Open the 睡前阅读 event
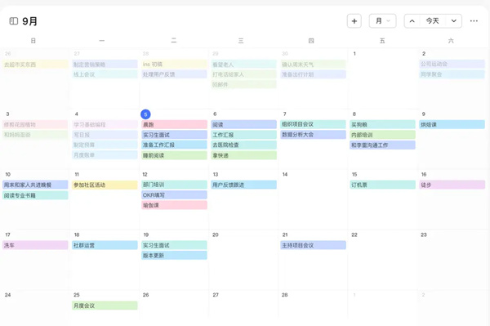Screen dimensions: 490x326 pyautogui.click(x=174, y=155)
